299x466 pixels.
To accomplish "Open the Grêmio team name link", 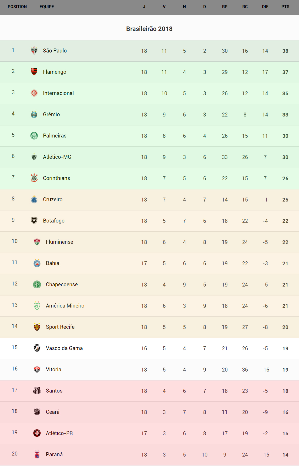I will [x=51, y=114].
